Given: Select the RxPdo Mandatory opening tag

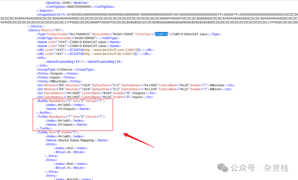Looking at the screenshot, I should pyautogui.click(x=71, y=101).
